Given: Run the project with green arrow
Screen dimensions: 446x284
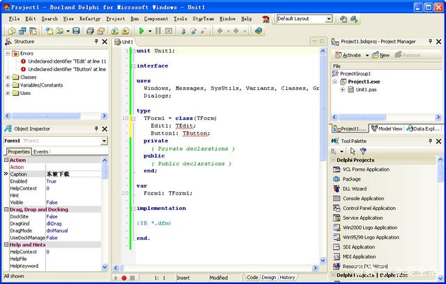Looking at the screenshot, I should tap(141, 31).
